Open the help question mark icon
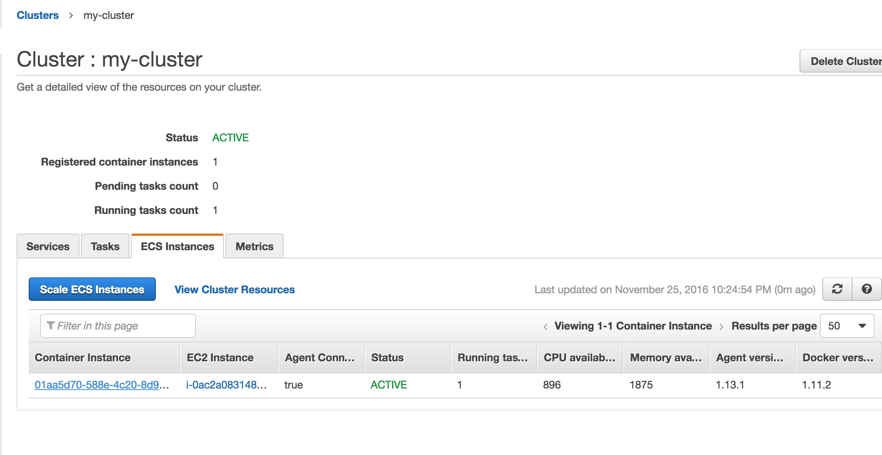The height and width of the screenshot is (455, 882). [867, 289]
